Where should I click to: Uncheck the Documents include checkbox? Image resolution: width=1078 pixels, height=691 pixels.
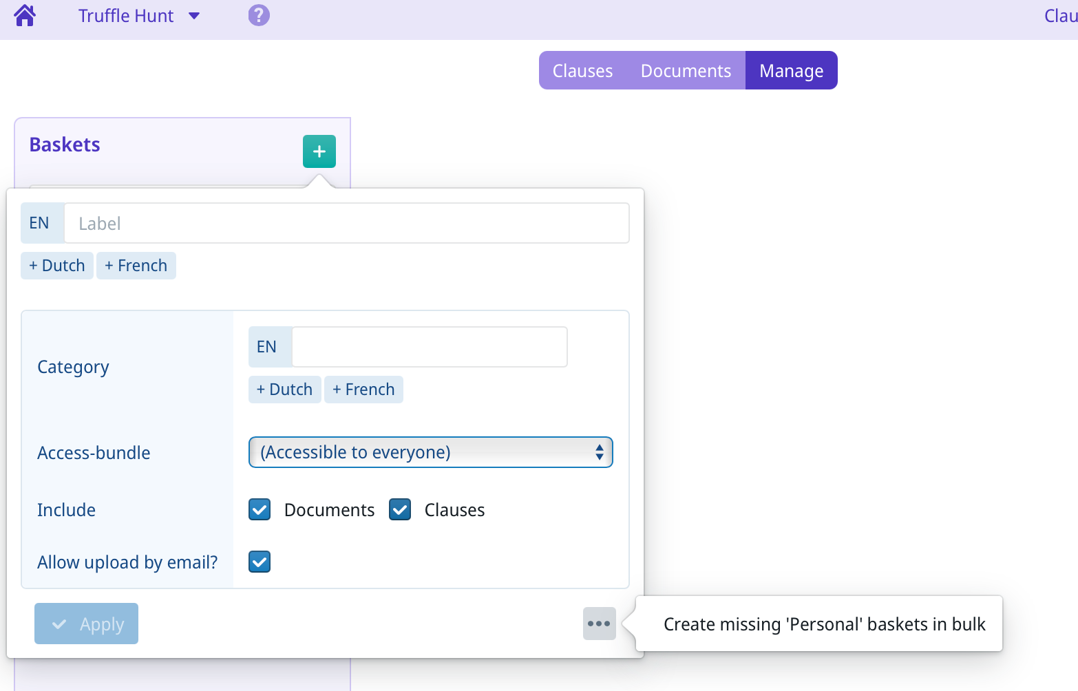coord(260,510)
